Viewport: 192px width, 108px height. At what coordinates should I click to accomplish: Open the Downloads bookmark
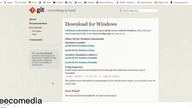21,2
